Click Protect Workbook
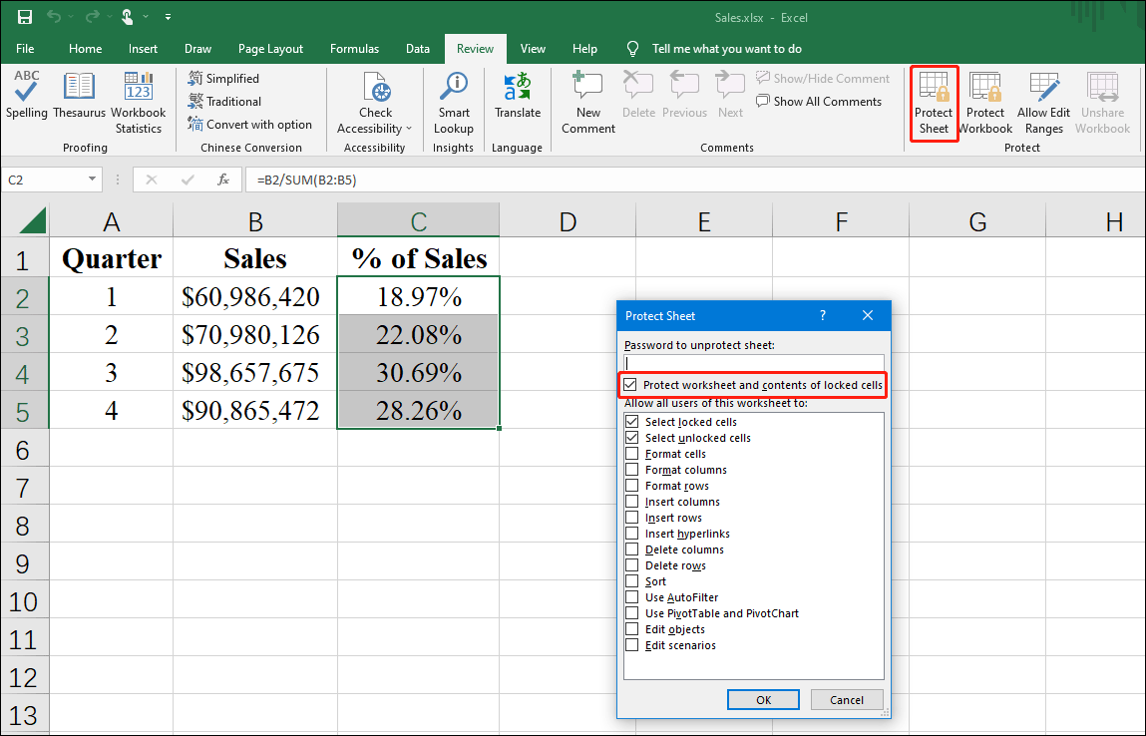Image resolution: width=1146 pixels, height=736 pixels. click(x=985, y=103)
